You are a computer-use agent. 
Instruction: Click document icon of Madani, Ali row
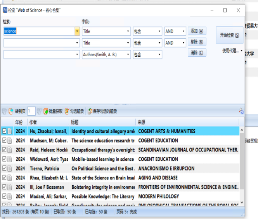[10, 196]
